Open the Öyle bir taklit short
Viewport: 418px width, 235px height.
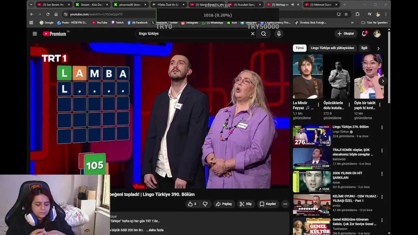369,76
